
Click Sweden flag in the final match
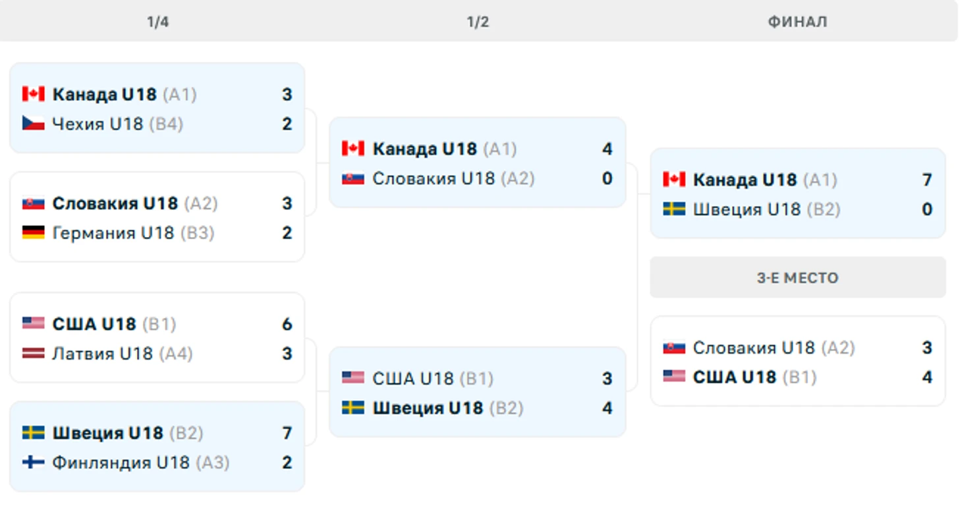[674, 209]
